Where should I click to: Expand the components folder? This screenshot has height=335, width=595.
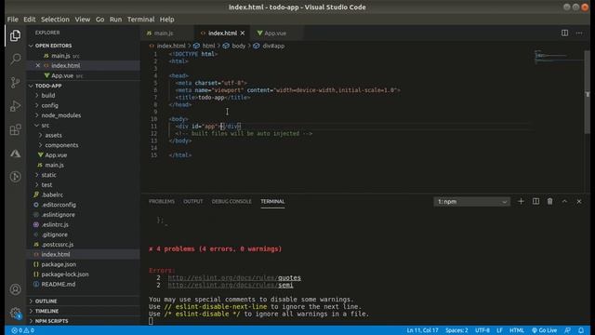click(x=61, y=145)
